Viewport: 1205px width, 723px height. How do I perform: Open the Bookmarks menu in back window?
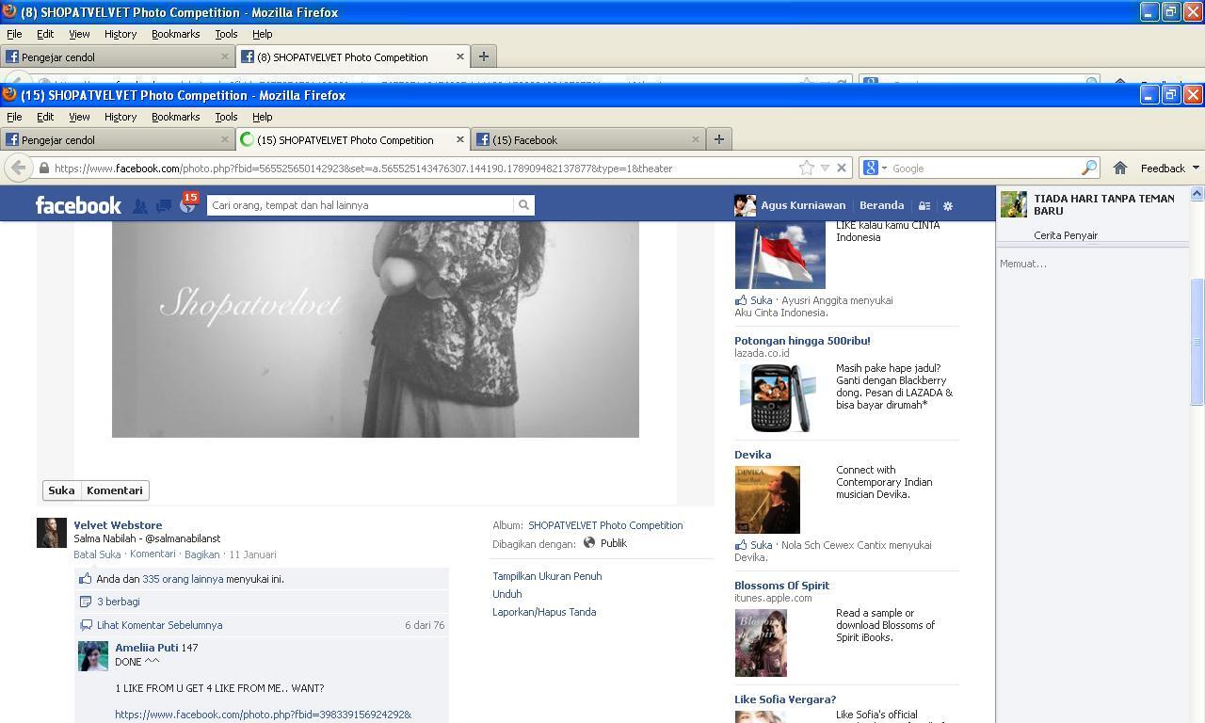[175, 34]
